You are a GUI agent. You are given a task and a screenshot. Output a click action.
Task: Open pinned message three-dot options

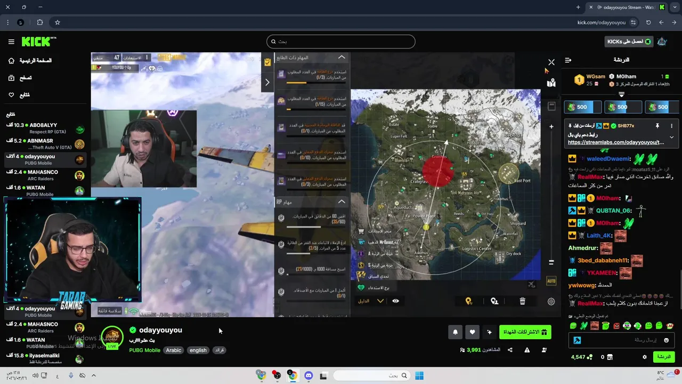[671, 126]
